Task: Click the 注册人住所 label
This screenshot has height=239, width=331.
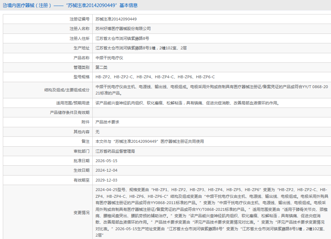Action: [80, 38]
